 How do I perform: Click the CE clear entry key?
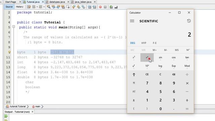147,75
